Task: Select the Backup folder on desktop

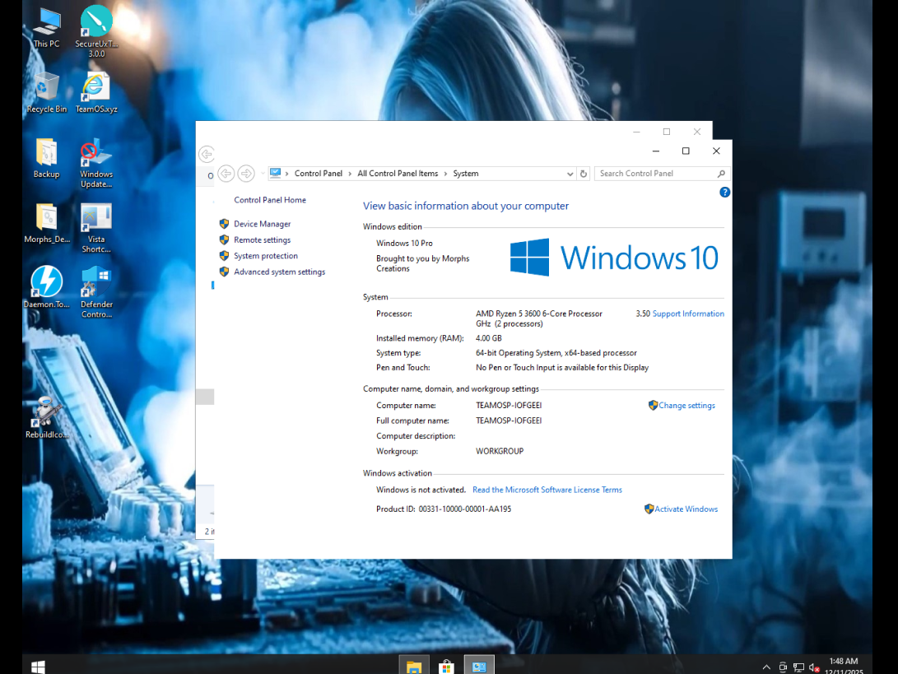Action: click(46, 158)
